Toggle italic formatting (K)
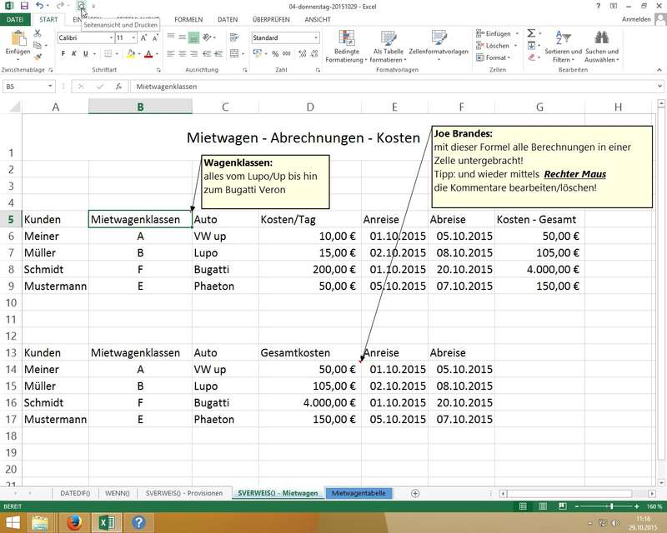This screenshot has width=667, height=533. [x=74, y=54]
